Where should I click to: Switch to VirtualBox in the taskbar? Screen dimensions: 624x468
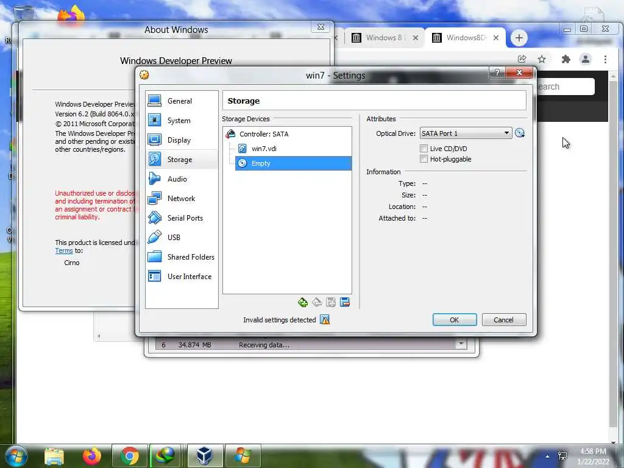(205, 456)
